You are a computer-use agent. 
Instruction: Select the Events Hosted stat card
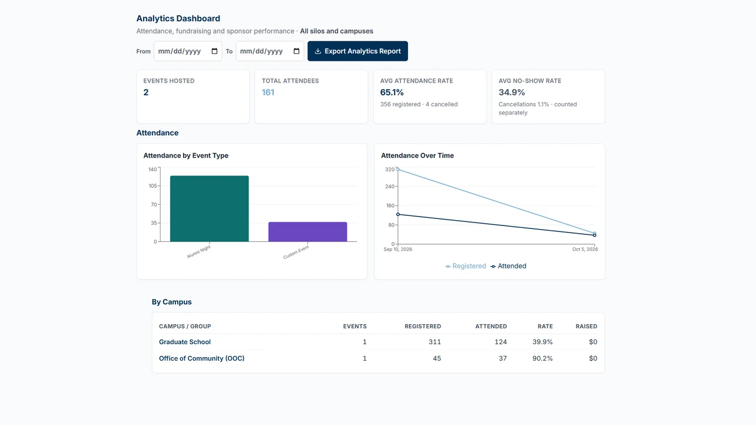[193, 97]
